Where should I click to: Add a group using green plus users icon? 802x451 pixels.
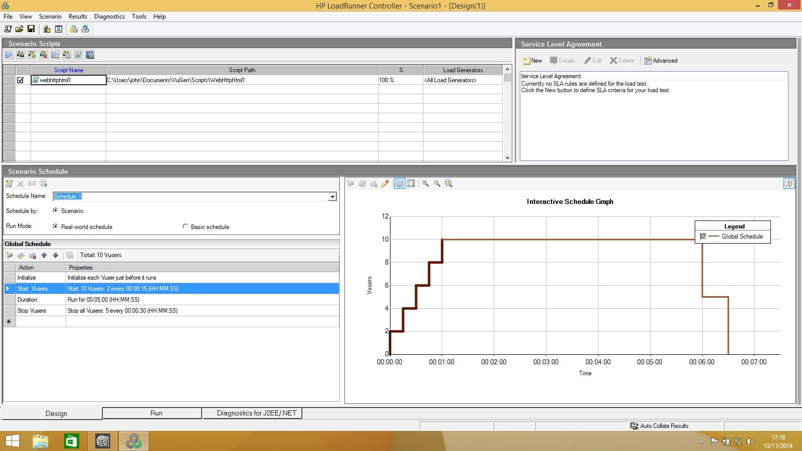[32, 55]
